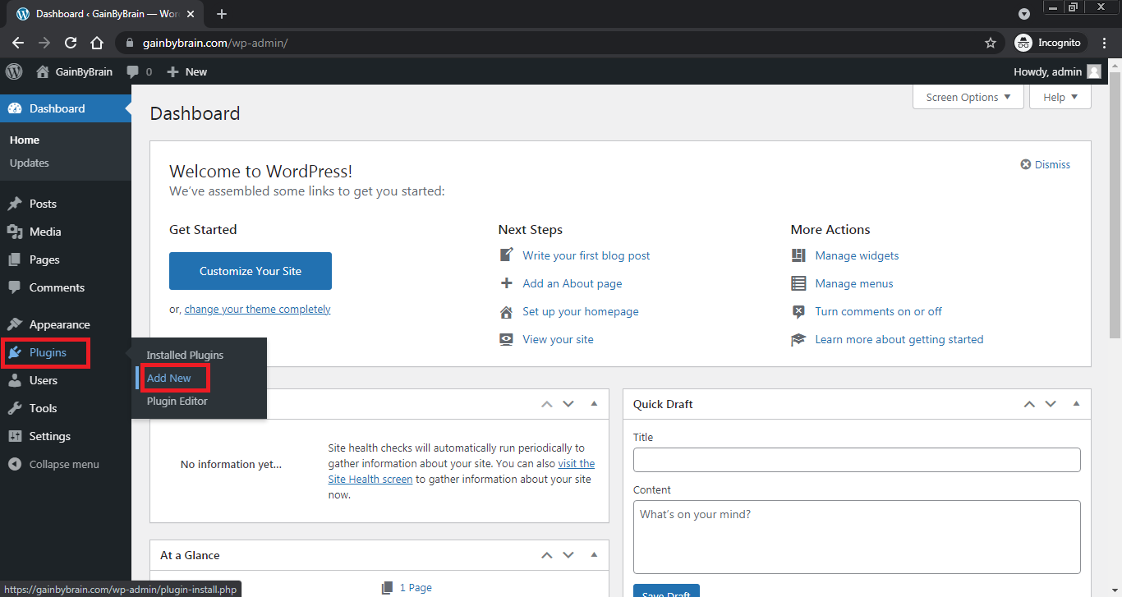Open a new browser tab
This screenshot has width=1122, height=597.
pyautogui.click(x=222, y=14)
